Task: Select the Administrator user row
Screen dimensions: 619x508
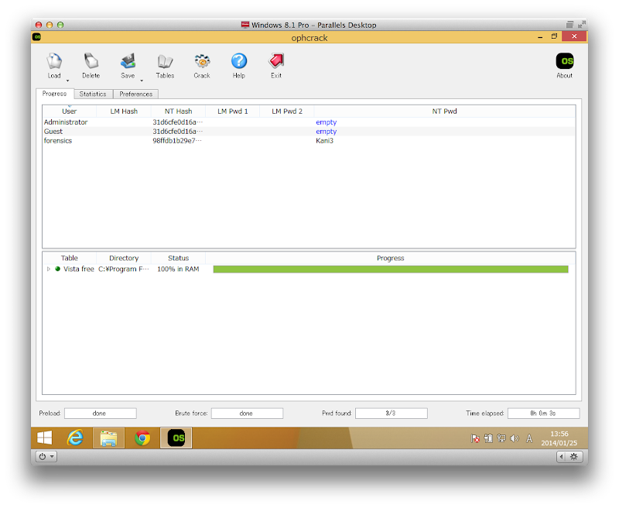Action: (x=309, y=122)
